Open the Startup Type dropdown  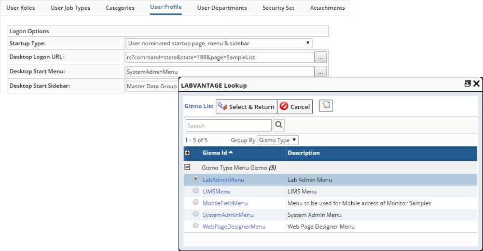[x=219, y=43]
